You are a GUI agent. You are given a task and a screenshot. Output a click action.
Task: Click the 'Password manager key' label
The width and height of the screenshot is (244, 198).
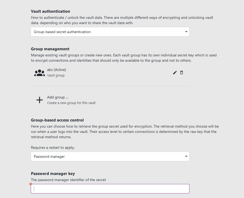(x=53, y=174)
